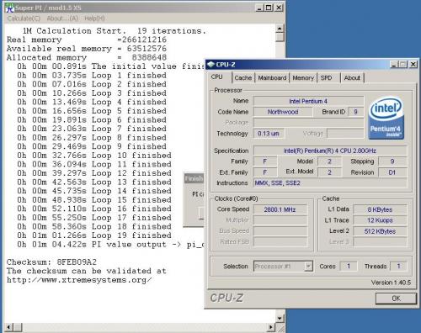Maximize the Super PI window
The width and height of the screenshot is (421, 333).
[269, 8]
